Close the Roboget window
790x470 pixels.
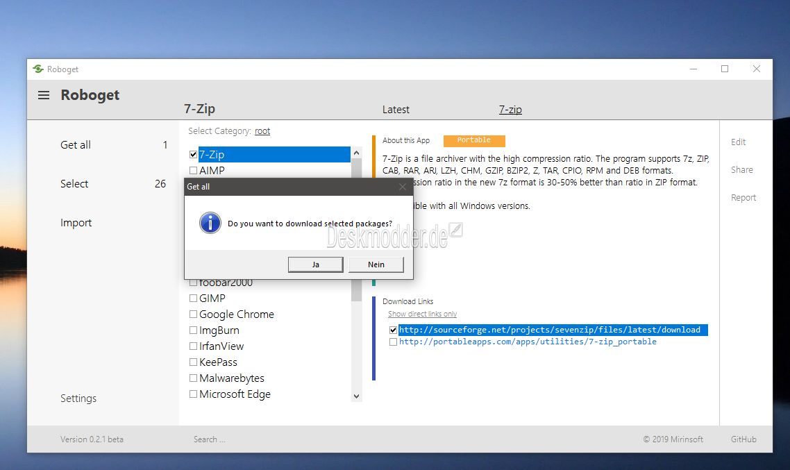point(756,69)
